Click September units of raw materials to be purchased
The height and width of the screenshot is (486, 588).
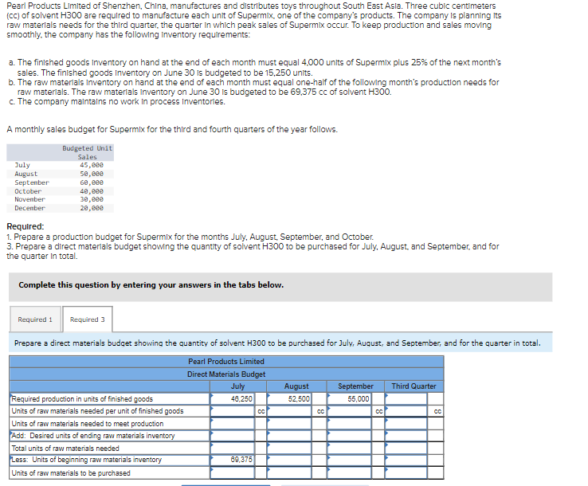[349, 472]
